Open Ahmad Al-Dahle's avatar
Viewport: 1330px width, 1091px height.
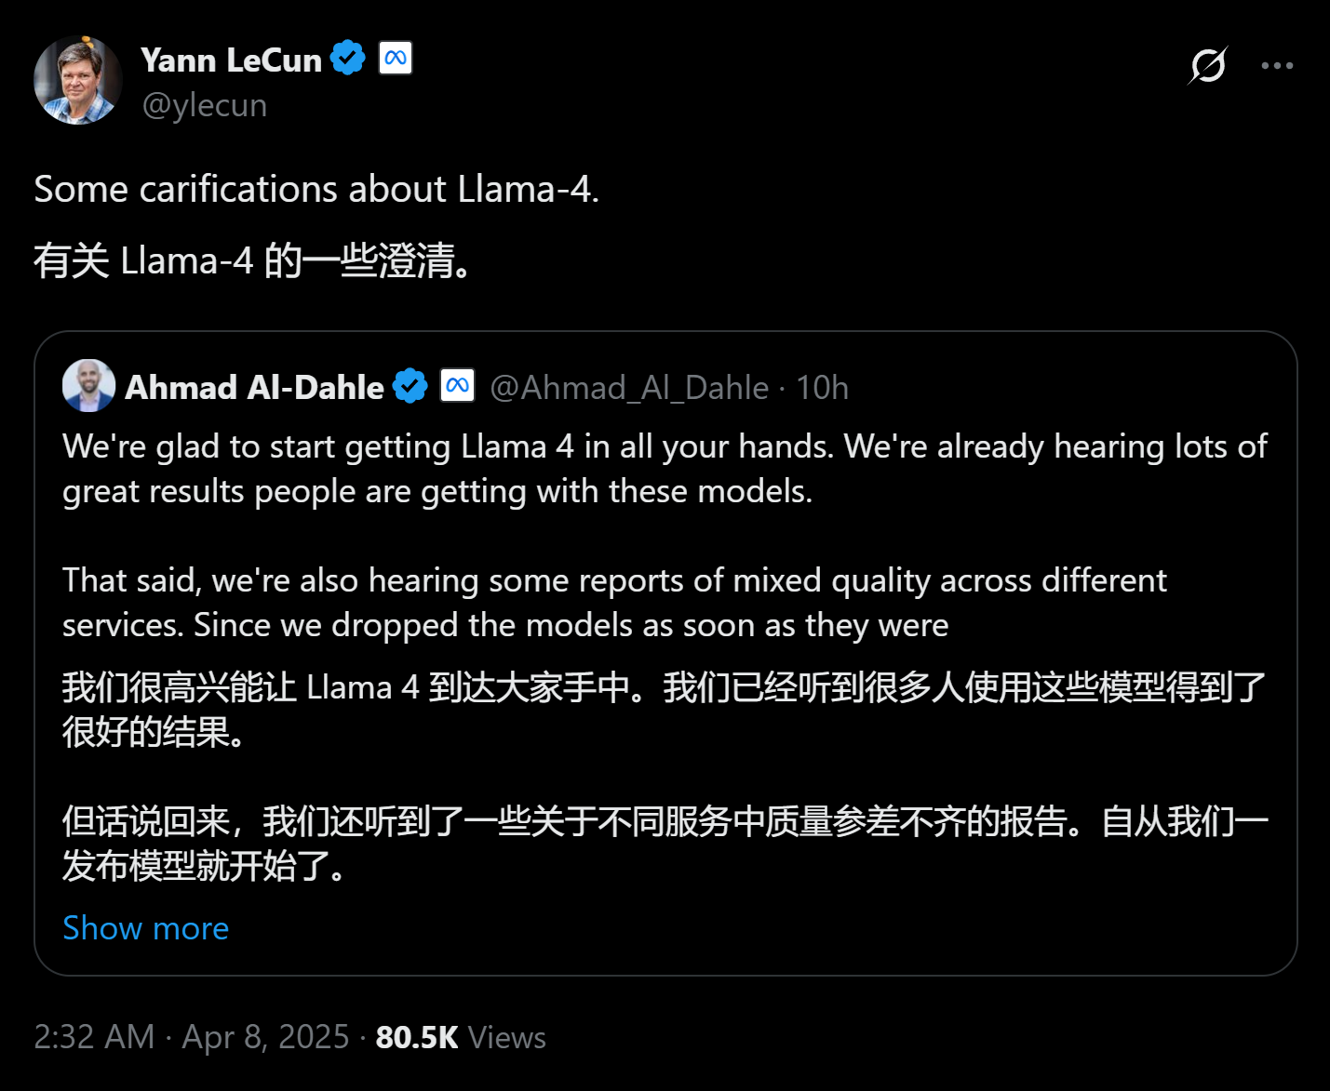click(88, 385)
